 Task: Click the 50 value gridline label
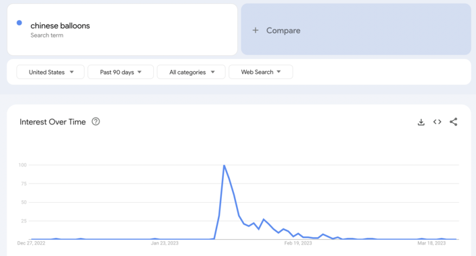tap(24, 202)
